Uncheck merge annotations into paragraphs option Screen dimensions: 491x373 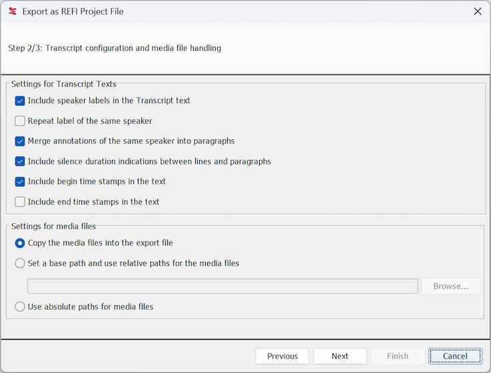[20, 141]
